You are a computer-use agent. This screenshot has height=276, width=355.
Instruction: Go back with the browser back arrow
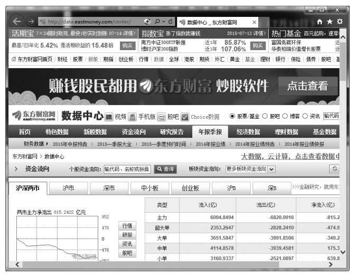click(x=17, y=22)
